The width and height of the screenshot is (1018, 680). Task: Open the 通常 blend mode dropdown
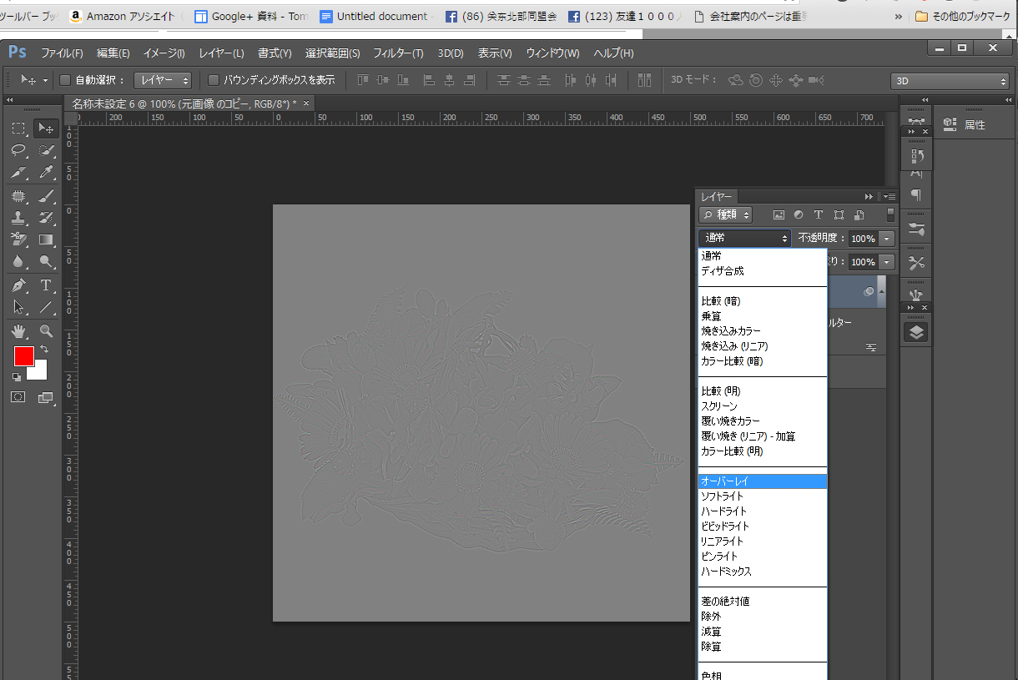(x=744, y=238)
